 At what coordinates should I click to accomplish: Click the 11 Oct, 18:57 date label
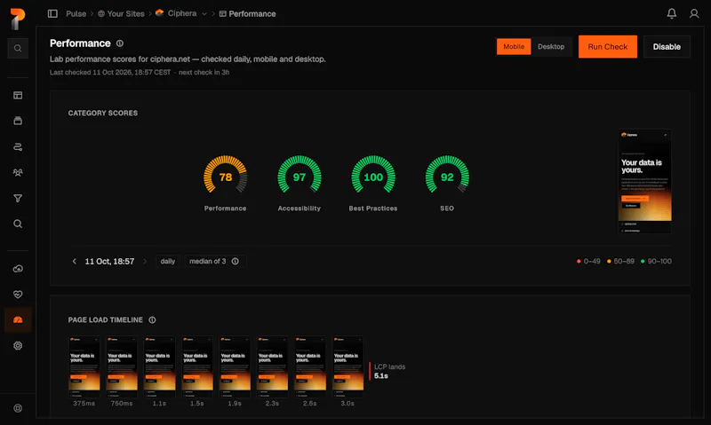tap(109, 261)
